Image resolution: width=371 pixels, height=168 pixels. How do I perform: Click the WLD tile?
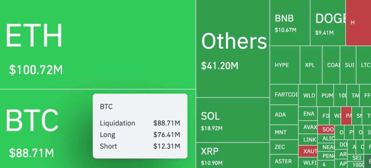(x=309, y=96)
